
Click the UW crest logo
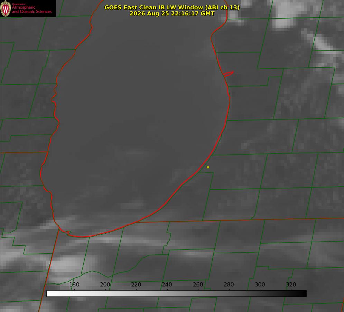tap(6, 8)
